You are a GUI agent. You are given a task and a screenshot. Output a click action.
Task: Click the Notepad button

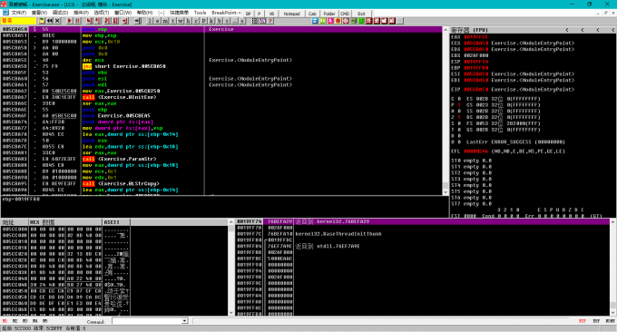tap(291, 14)
